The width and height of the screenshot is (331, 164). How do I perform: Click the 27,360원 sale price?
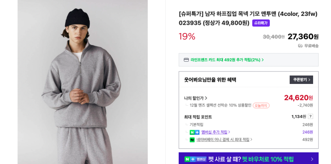click(x=303, y=37)
